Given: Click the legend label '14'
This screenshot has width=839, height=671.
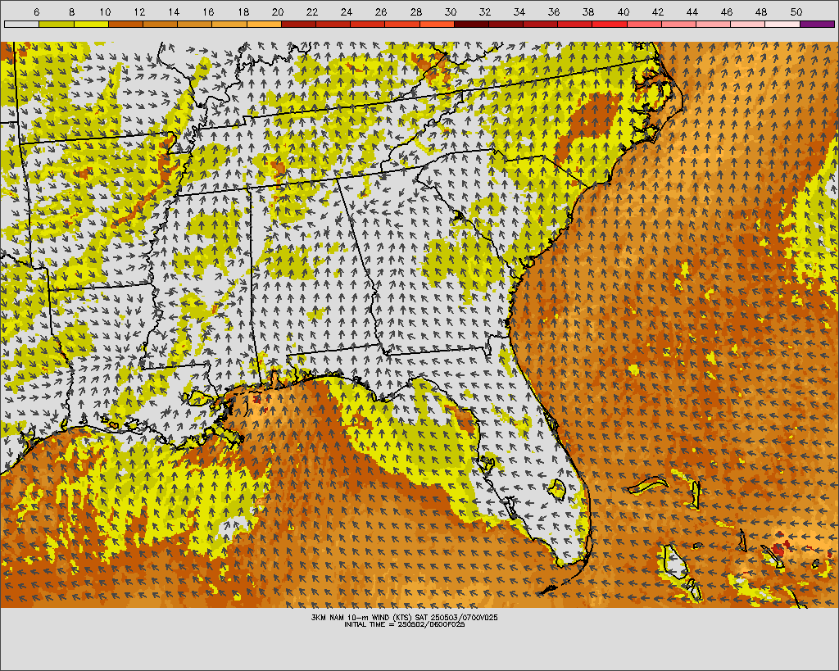Looking at the screenshot, I should (x=174, y=11).
